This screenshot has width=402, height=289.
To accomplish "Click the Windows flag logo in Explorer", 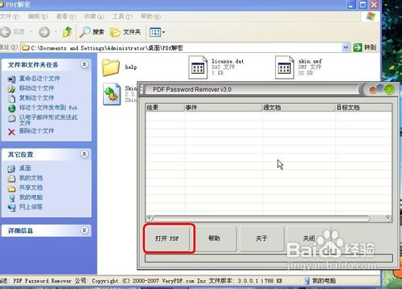I will click(x=371, y=16).
